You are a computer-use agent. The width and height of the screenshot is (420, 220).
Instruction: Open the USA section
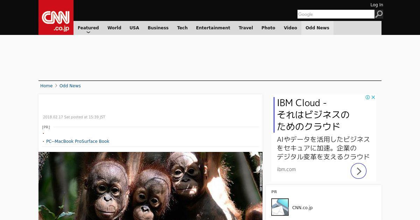point(134,28)
